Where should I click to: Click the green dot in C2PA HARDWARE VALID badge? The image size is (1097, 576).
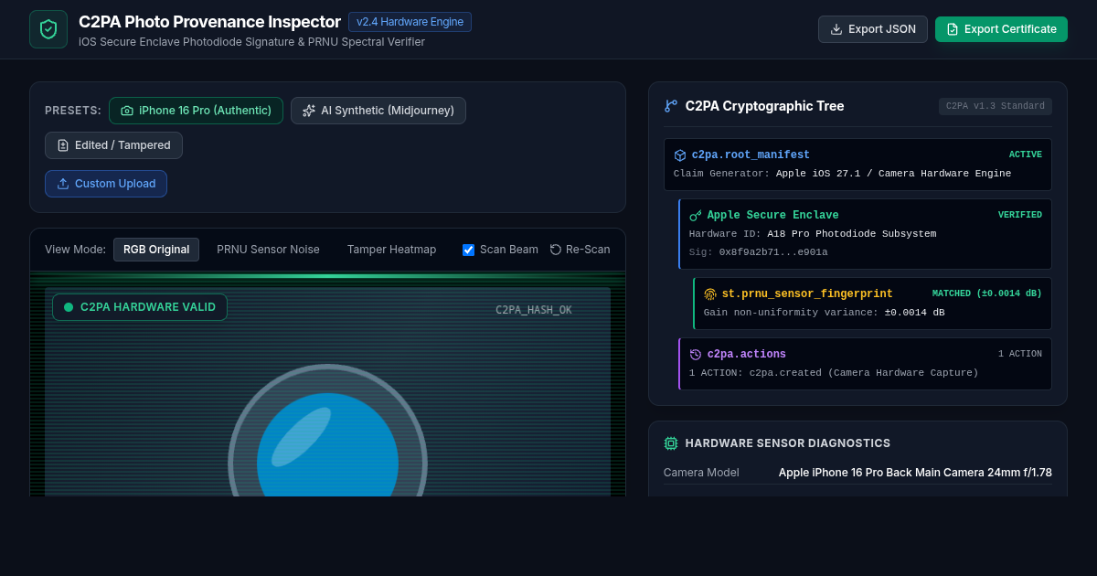(69, 307)
